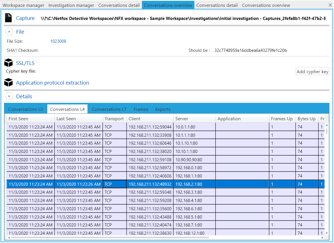Click the Bytes Up column header

pyautogui.click(x=307, y=119)
